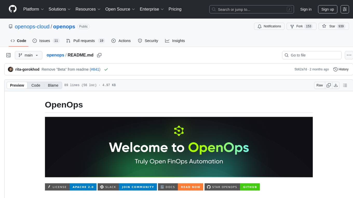Open the Welcome to OpenOps banner image

tap(179, 147)
